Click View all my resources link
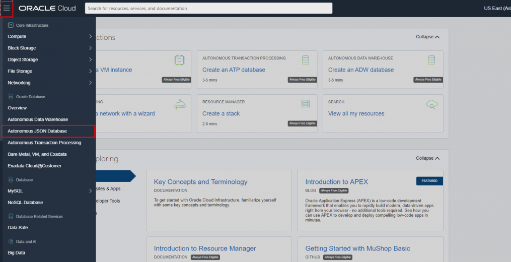 click(x=356, y=113)
